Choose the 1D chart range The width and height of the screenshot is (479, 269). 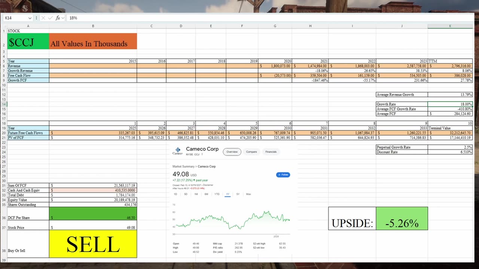pos(176,194)
